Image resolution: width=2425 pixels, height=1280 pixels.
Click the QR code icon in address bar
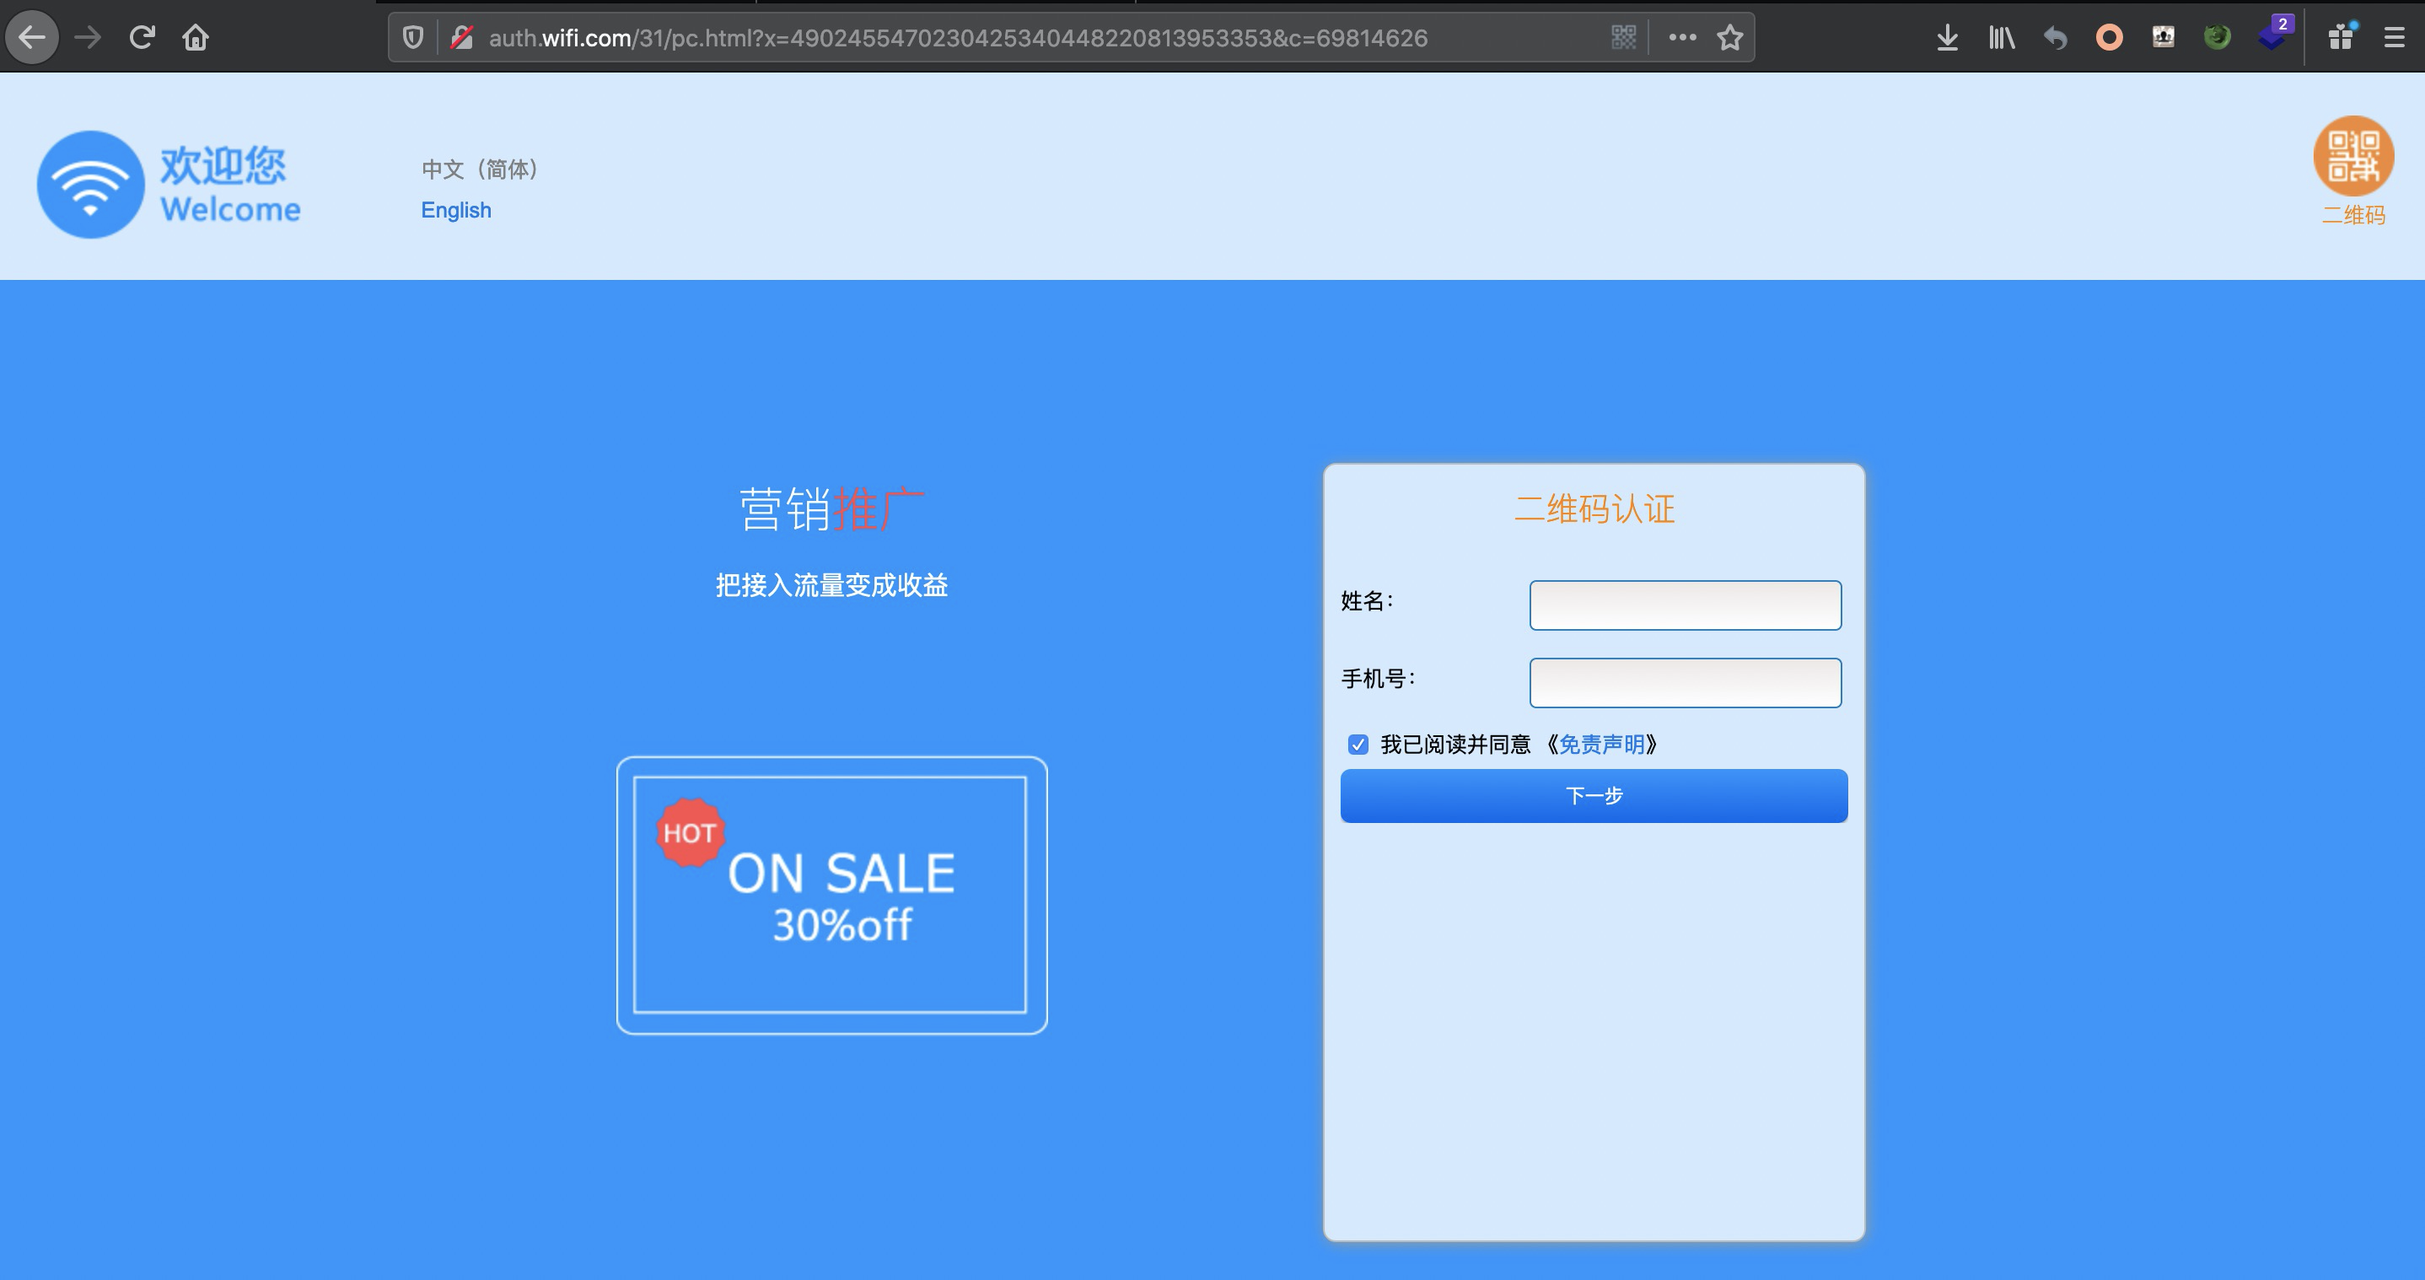point(1624,38)
